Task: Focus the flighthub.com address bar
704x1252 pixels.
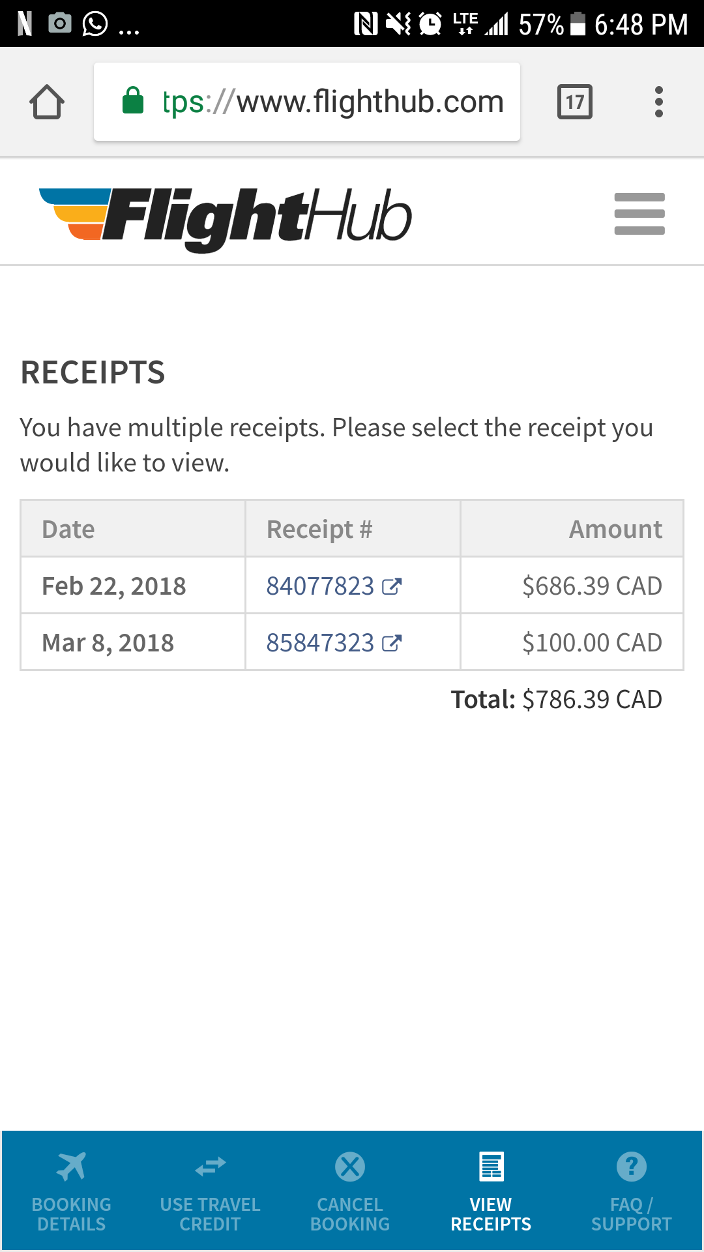Action: [x=307, y=102]
